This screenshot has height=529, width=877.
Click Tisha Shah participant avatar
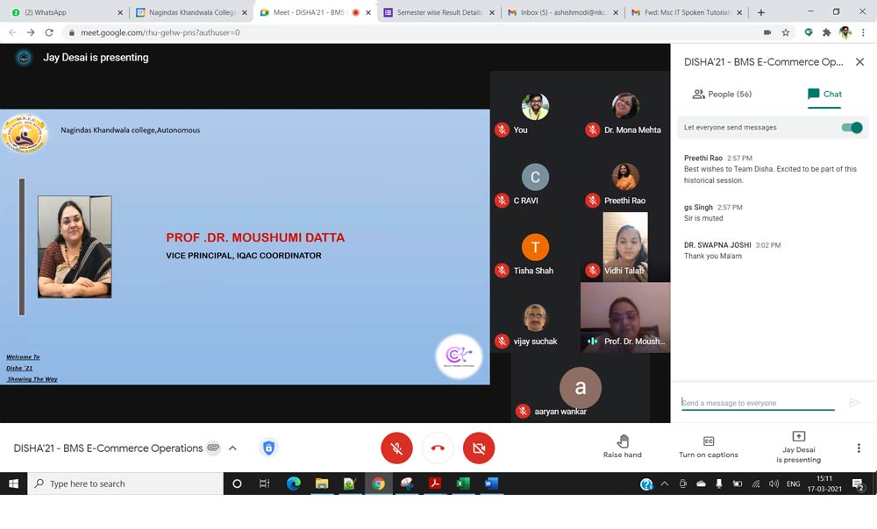[535, 247]
